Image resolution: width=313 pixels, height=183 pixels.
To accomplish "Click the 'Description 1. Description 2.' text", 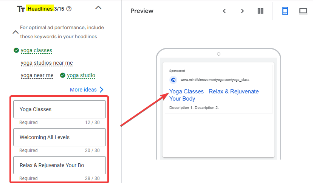I will click(x=194, y=107).
